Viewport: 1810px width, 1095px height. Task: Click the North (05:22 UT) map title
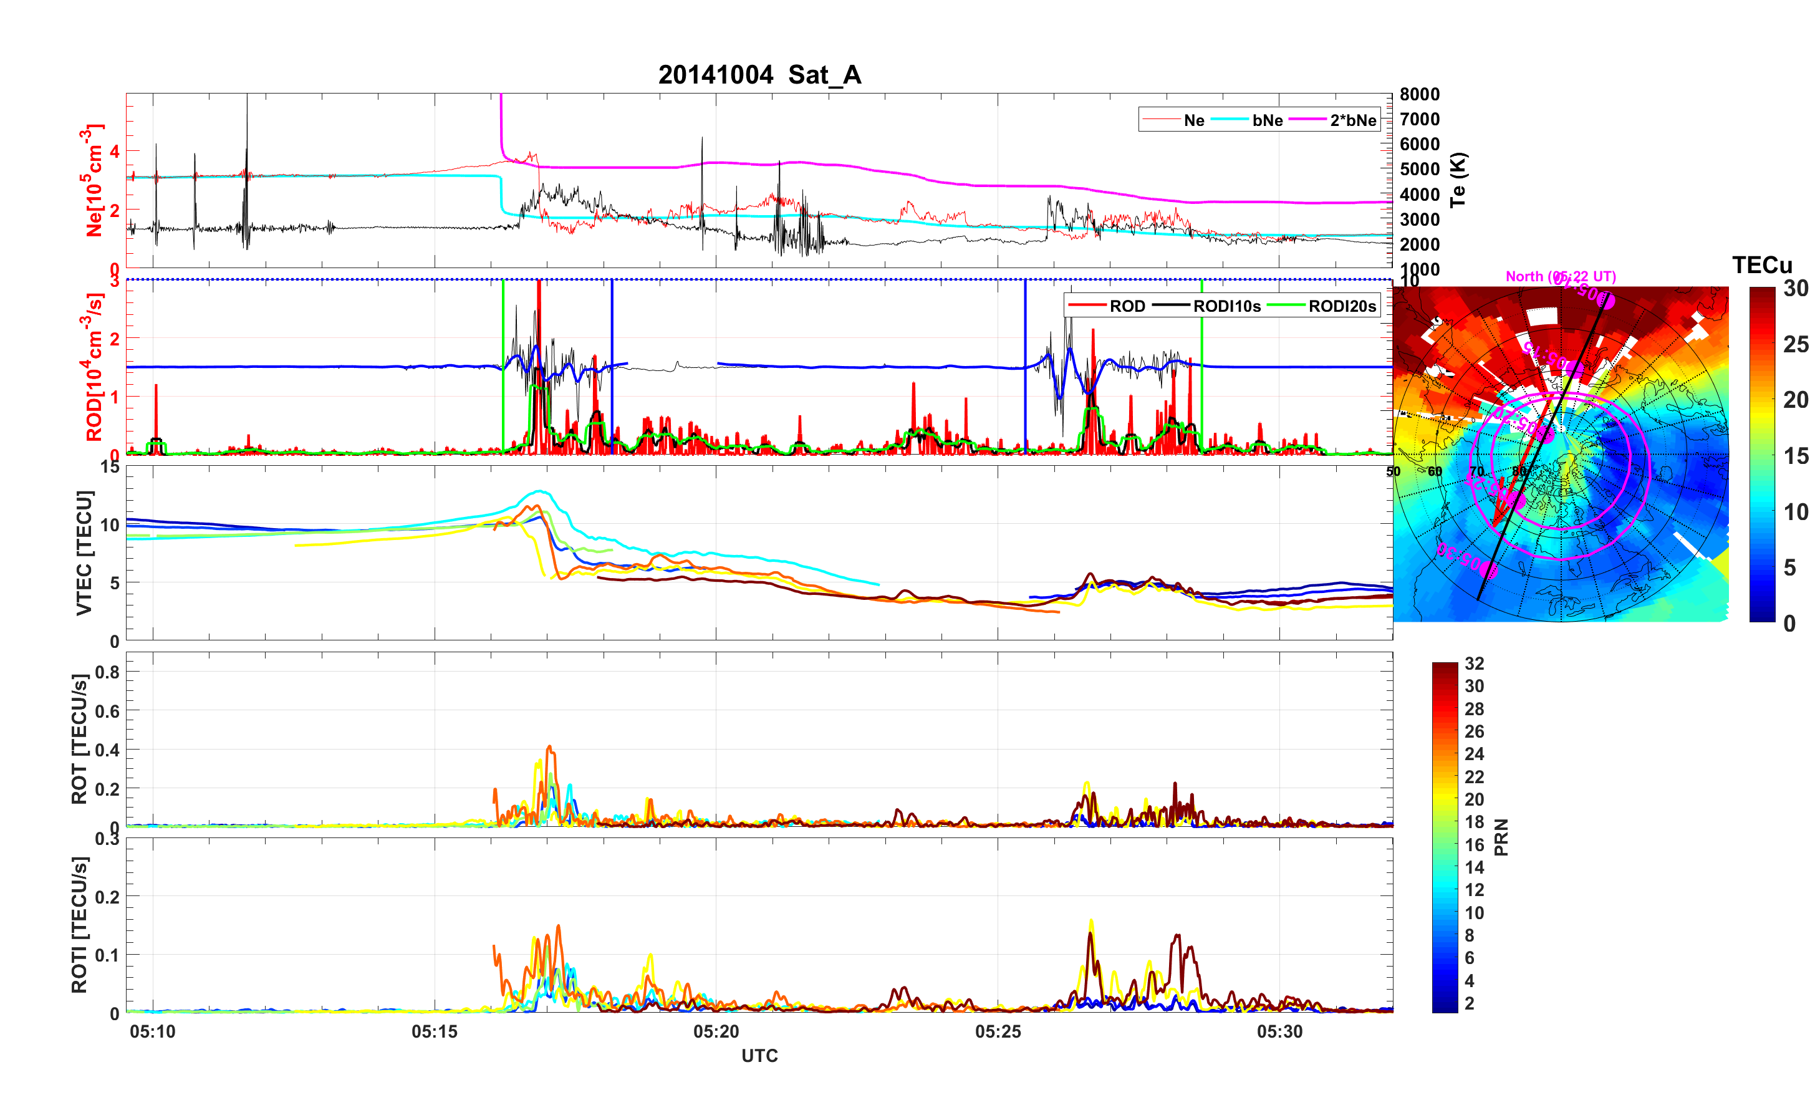[1561, 276]
